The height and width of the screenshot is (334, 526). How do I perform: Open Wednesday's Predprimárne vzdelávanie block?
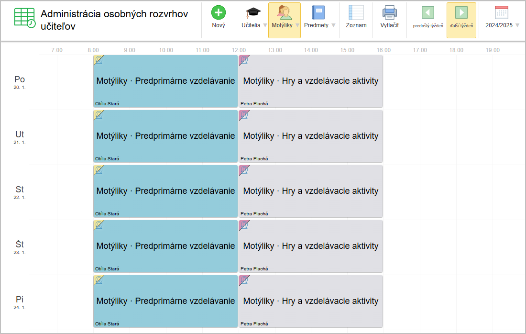coord(166,191)
